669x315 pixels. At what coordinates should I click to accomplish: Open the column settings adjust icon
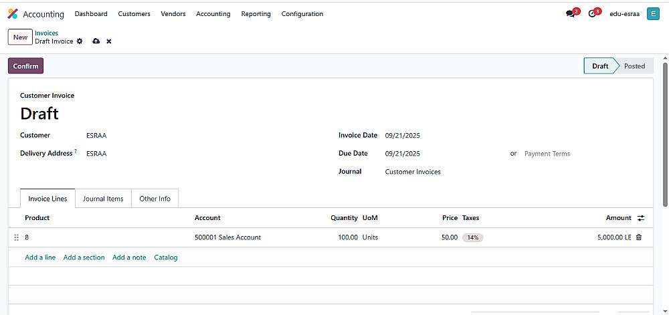[x=641, y=218]
